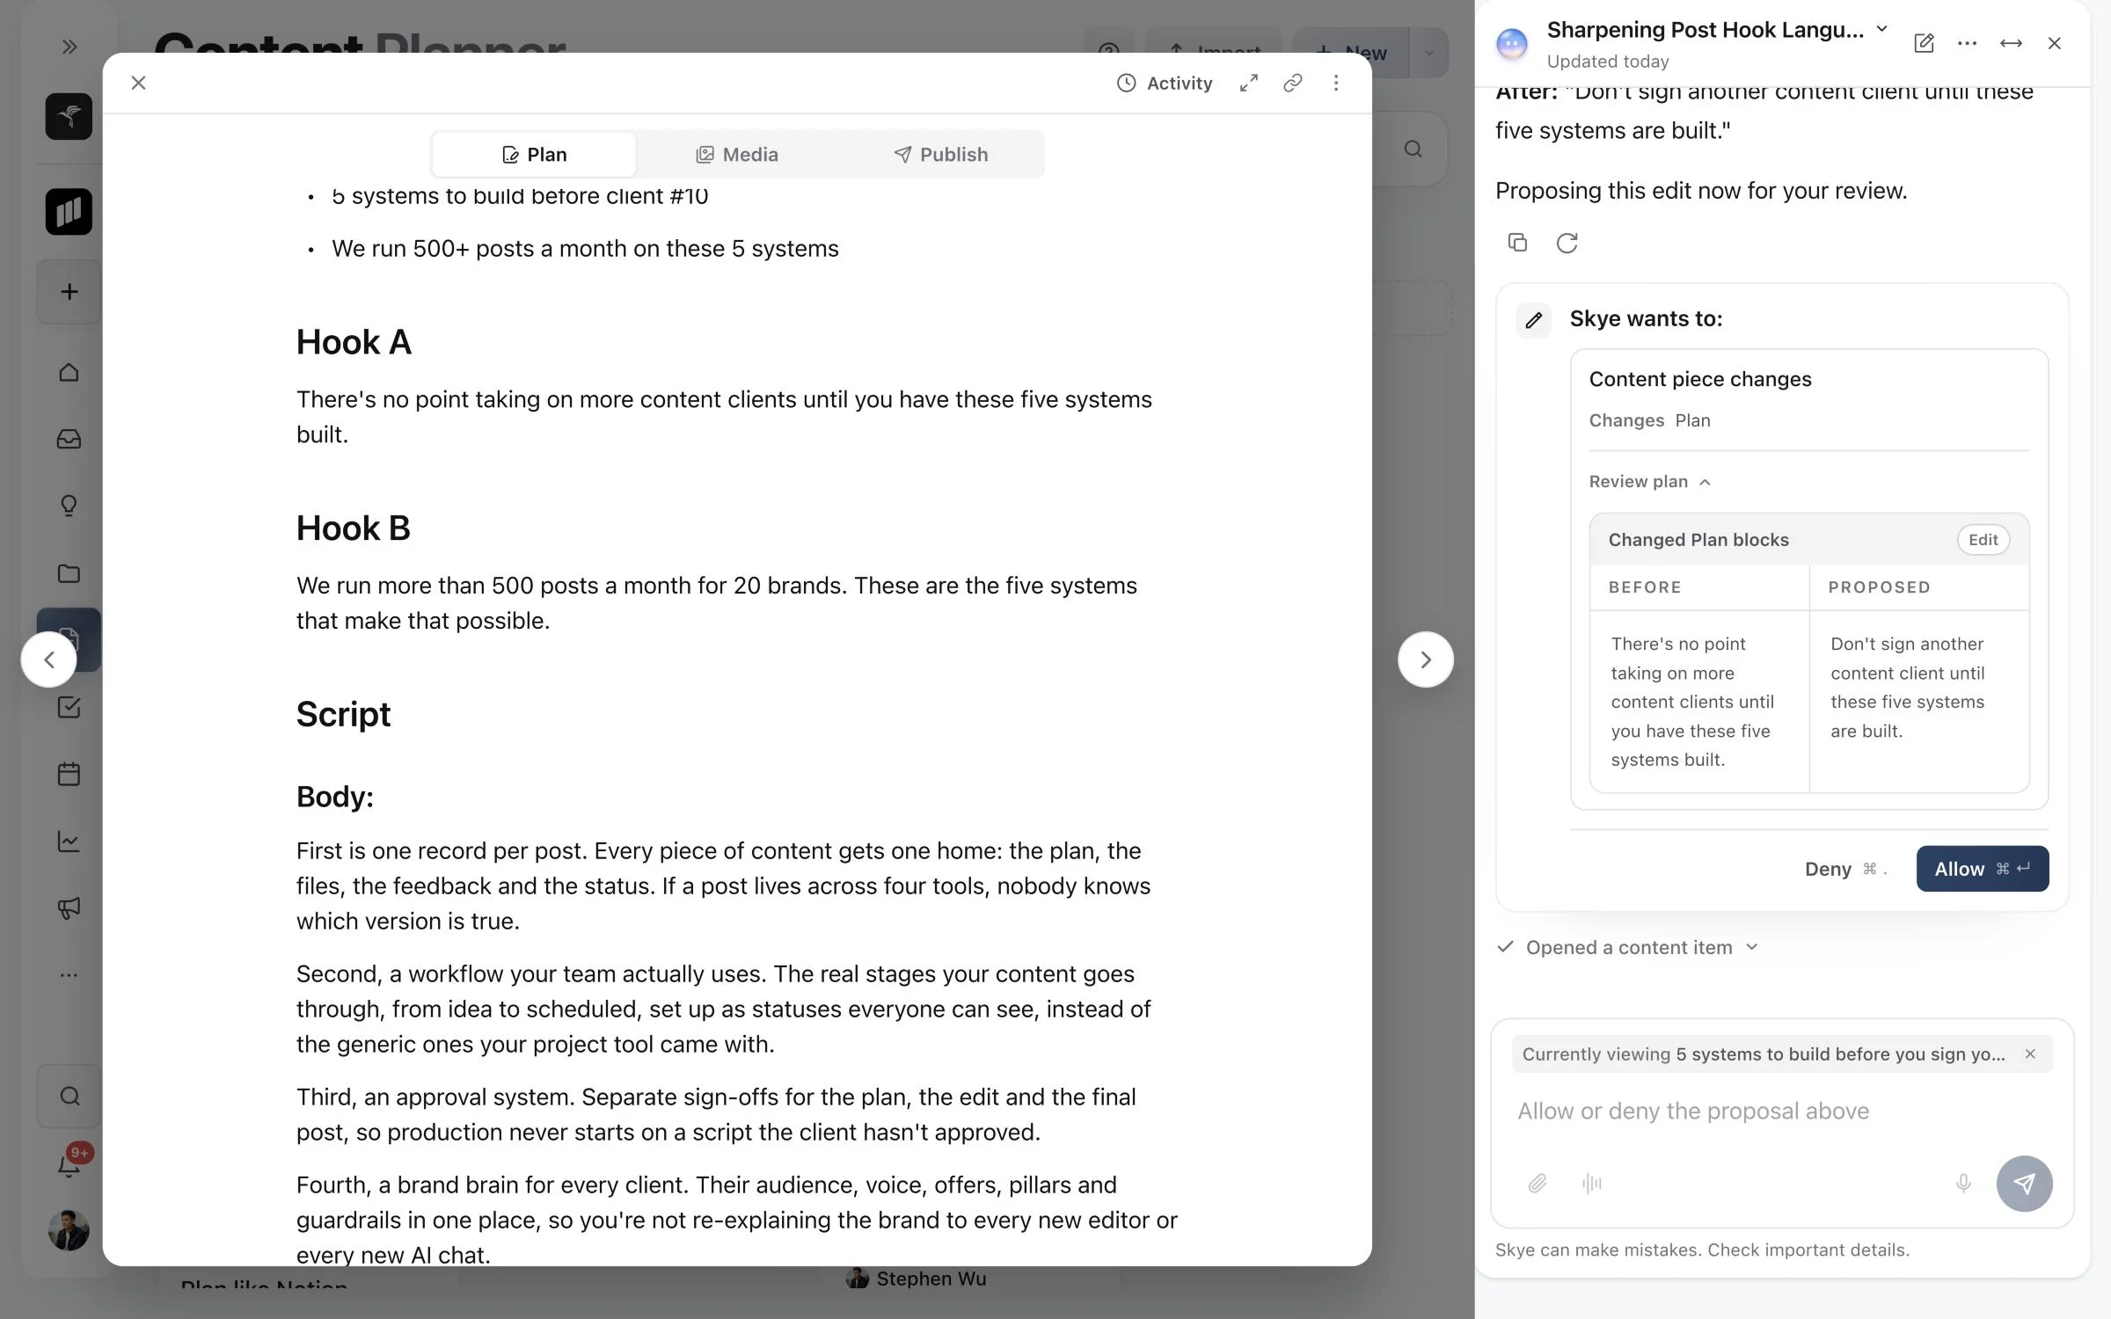Expand sidebar with double chevron icon
The height and width of the screenshot is (1319, 2111).
pyautogui.click(x=69, y=47)
